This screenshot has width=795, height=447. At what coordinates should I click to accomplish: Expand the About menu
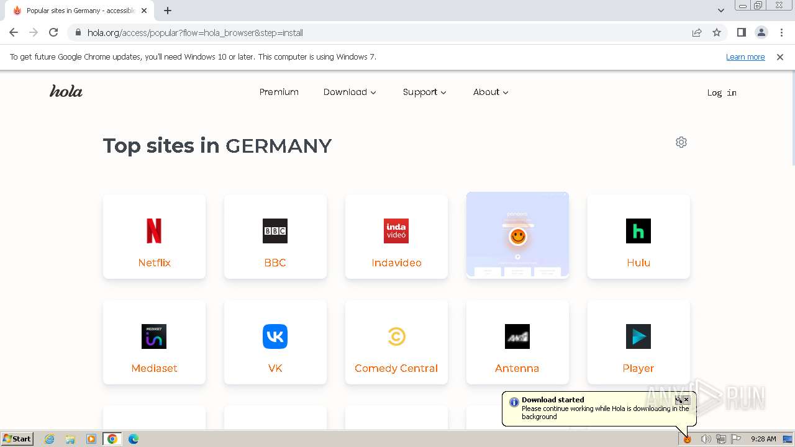click(491, 92)
